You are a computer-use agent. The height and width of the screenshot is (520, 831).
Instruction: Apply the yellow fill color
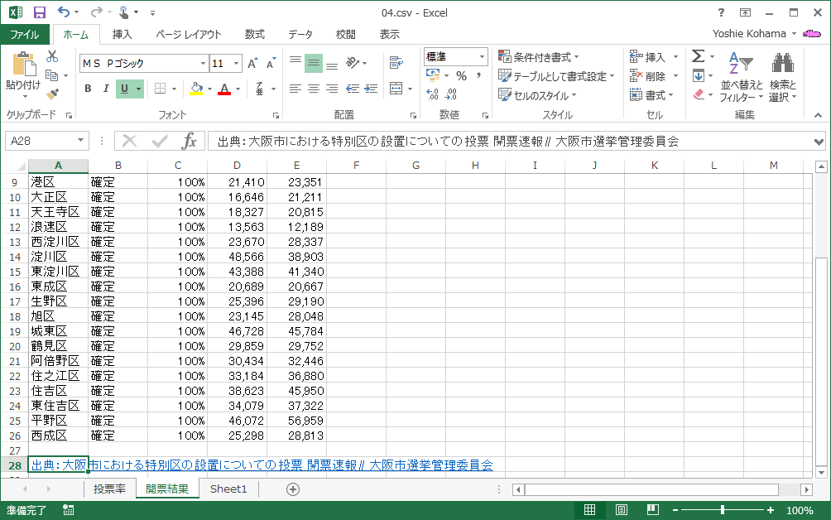(197, 89)
